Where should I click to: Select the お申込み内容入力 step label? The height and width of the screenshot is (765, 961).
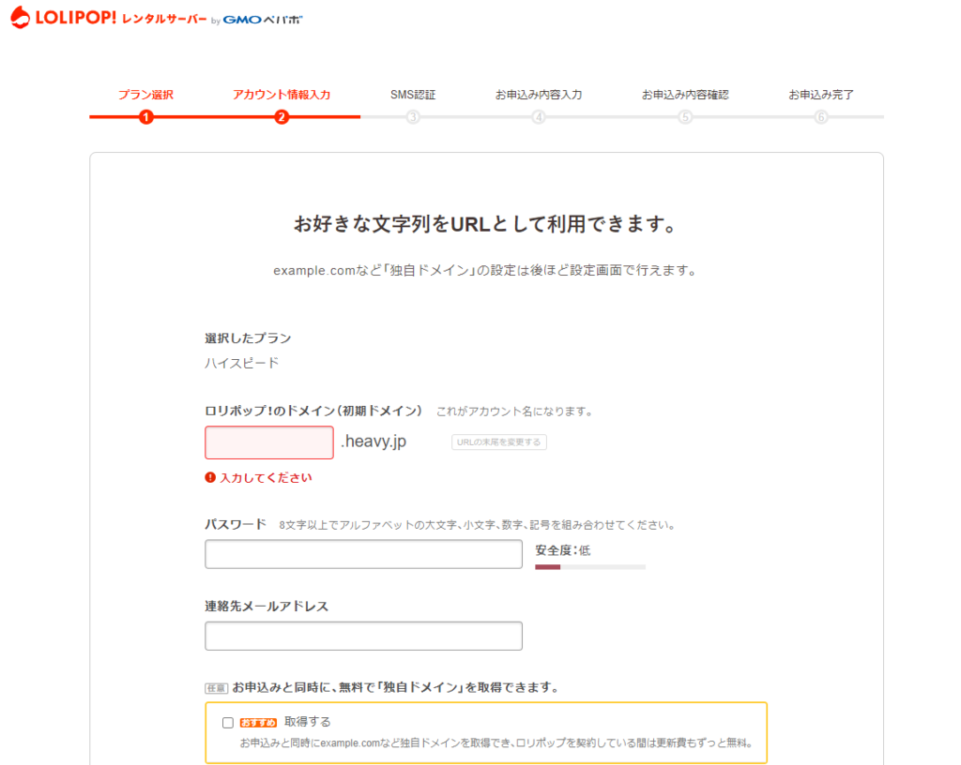539,95
